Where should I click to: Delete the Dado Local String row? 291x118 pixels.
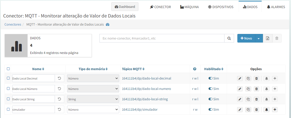(x=256, y=99)
